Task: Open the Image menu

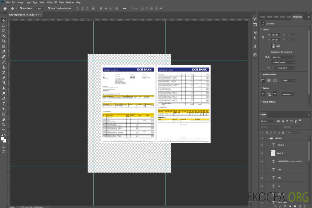Action: [21, 2]
